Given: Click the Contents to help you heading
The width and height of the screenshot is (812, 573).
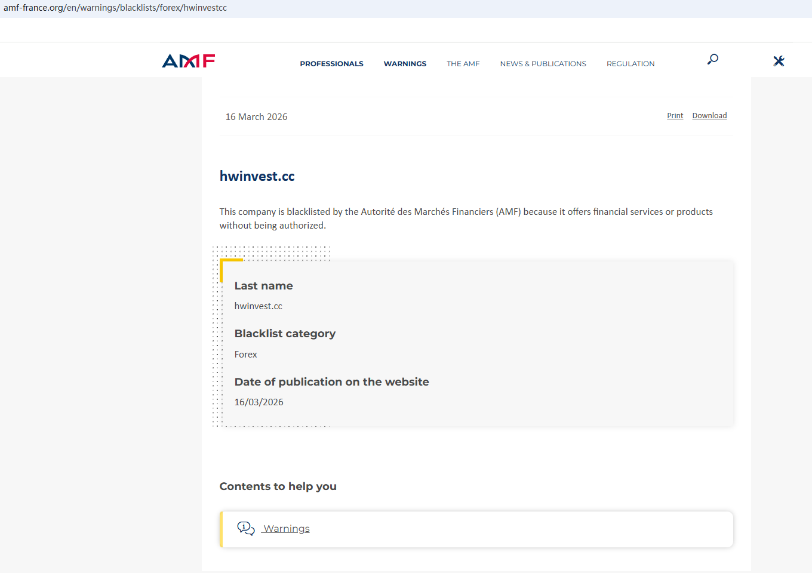Looking at the screenshot, I should pyautogui.click(x=278, y=486).
